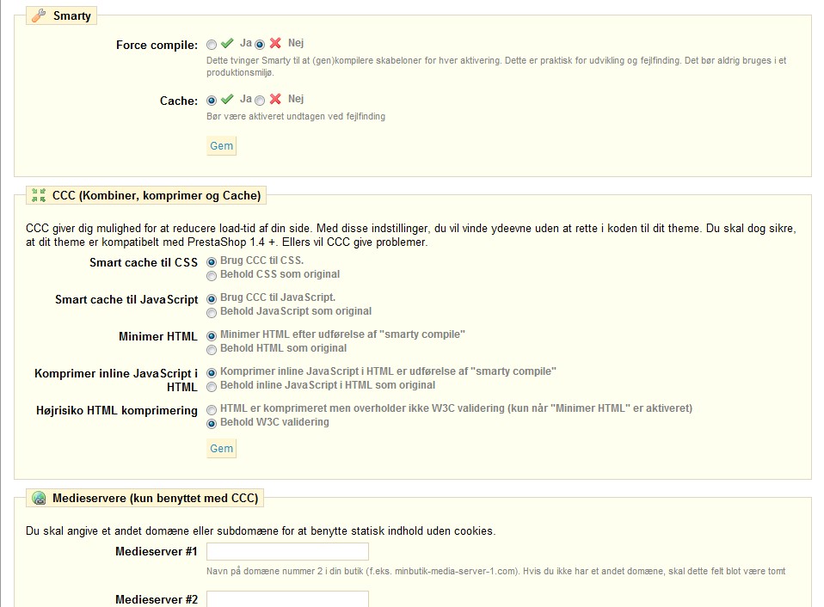The height and width of the screenshot is (607, 824).
Task: Select Nej radio for Force compile
Action: click(x=260, y=45)
